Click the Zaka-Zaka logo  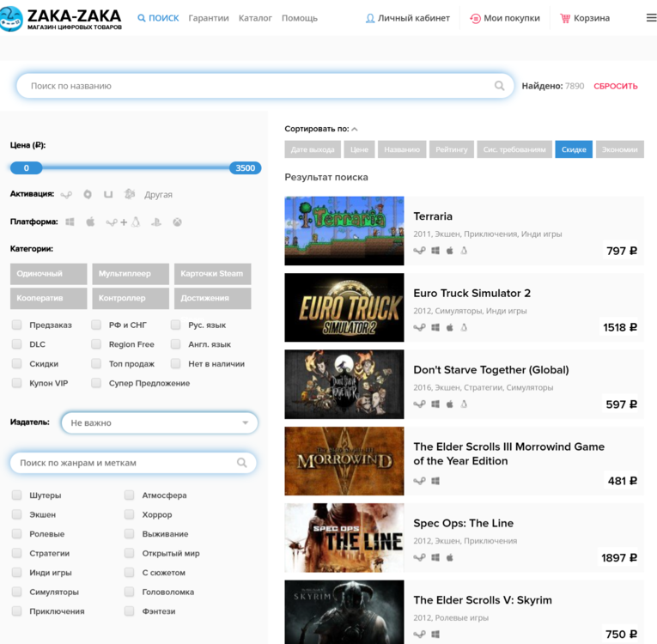coord(61,18)
